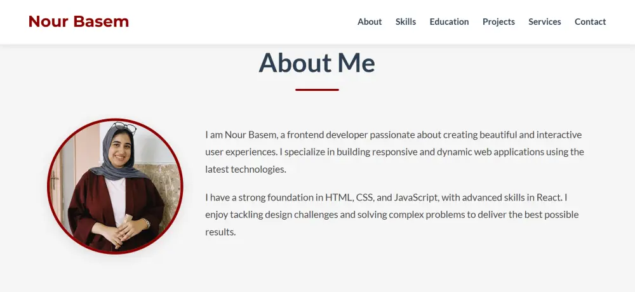Go to the Skills section
The height and width of the screenshot is (292, 635).
pyautogui.click(x=406, y=22)
